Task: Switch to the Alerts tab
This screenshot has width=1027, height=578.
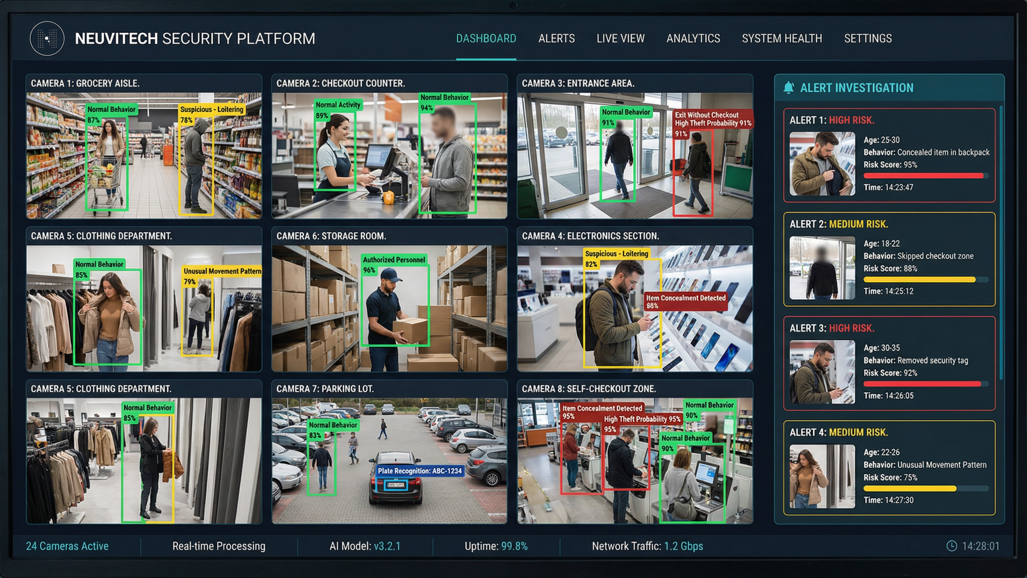Action: 557,39
